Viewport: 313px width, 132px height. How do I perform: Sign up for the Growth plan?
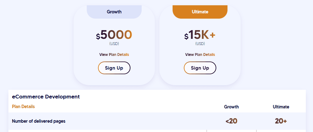(114, 68)
